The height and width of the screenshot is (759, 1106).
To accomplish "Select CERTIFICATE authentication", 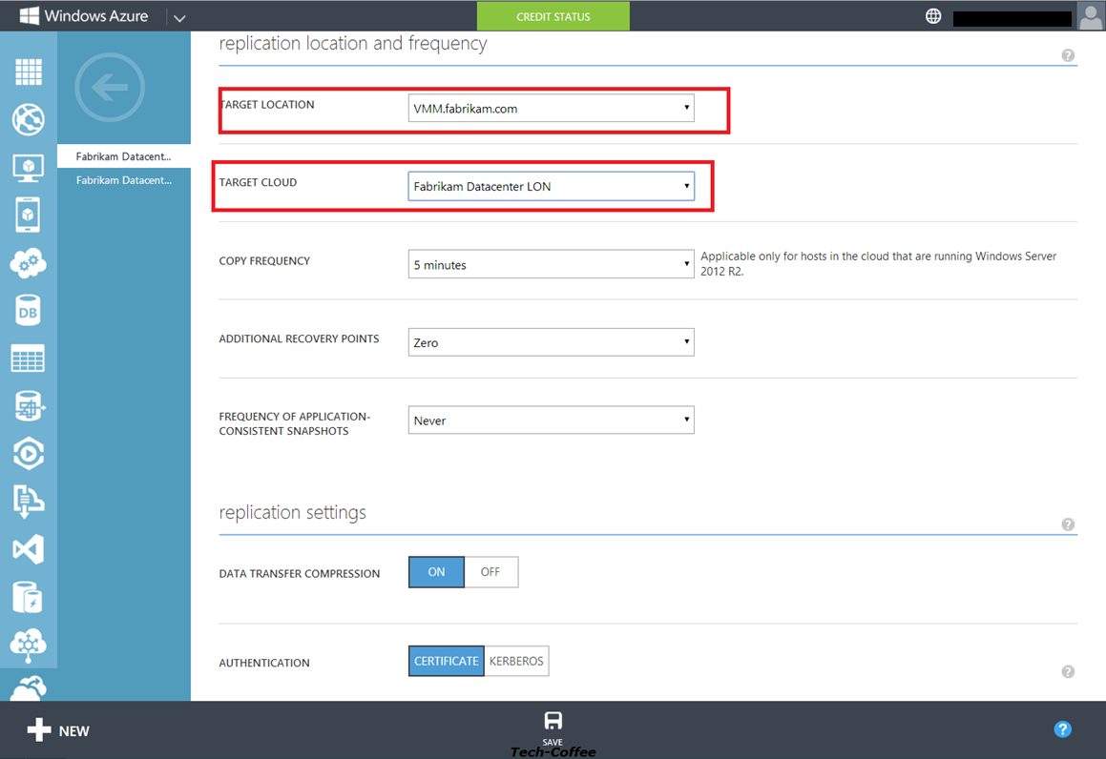I will coord(446,661).
